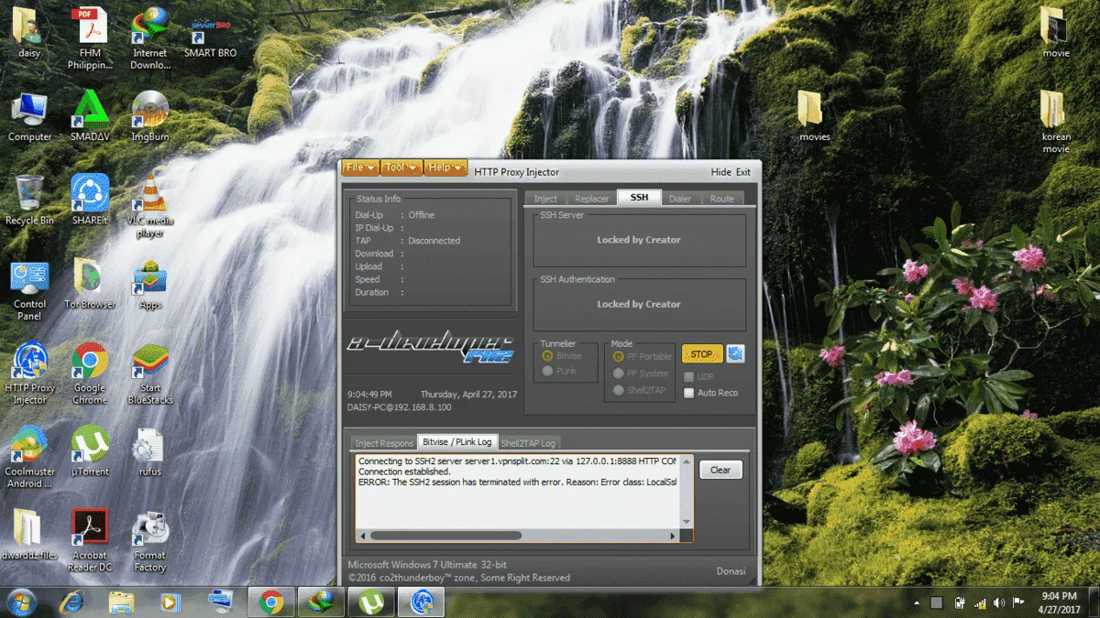Launch Format Factory shortcut
Viewport: 1100px width, 618px height.
pos(150,540)
